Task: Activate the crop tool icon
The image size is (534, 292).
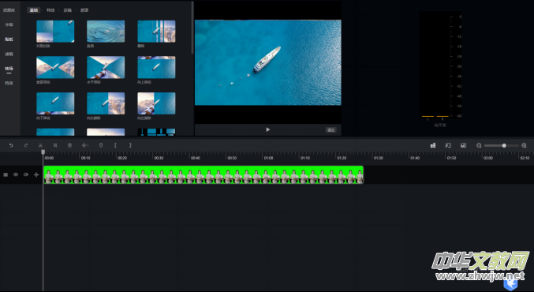Action: click(x=55, y=145)
